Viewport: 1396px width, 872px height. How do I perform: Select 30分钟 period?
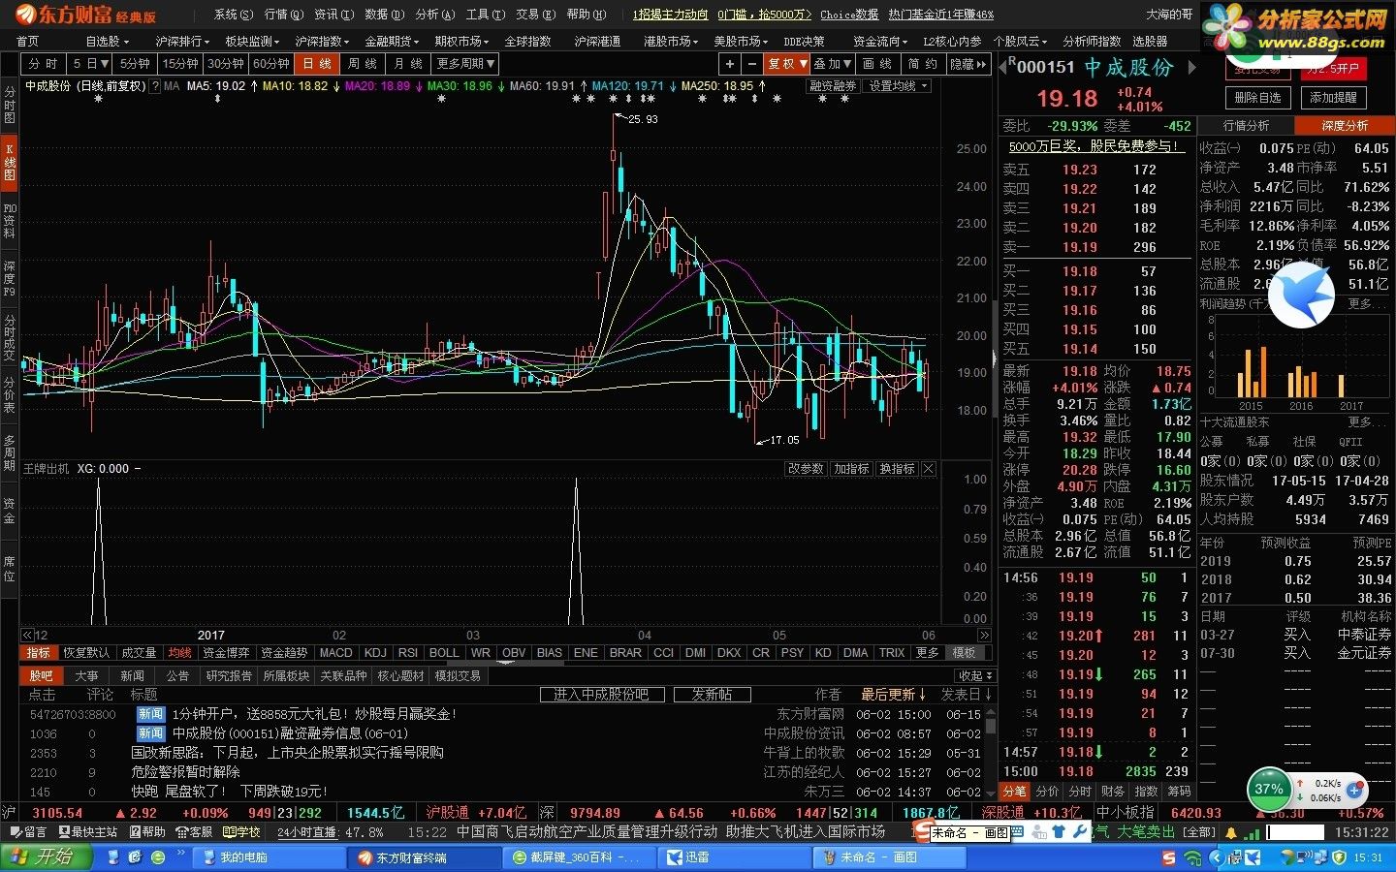(x=225, y=64)
